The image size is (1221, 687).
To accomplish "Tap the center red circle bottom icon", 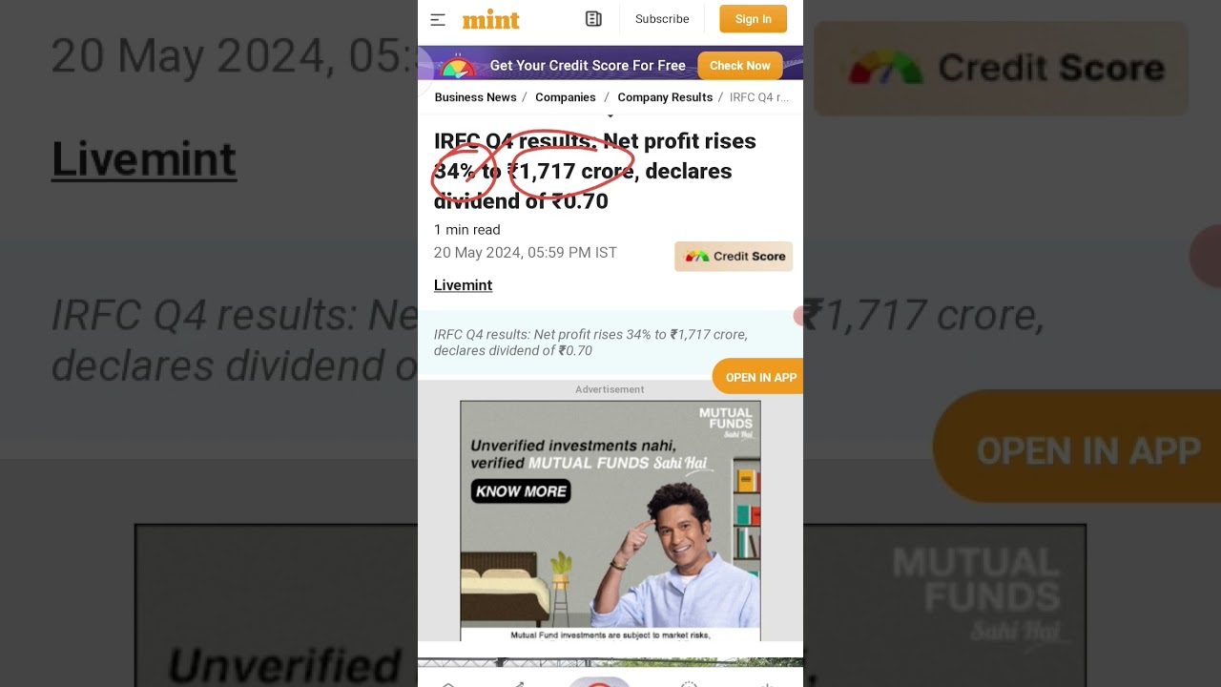I will pos(599,682).
